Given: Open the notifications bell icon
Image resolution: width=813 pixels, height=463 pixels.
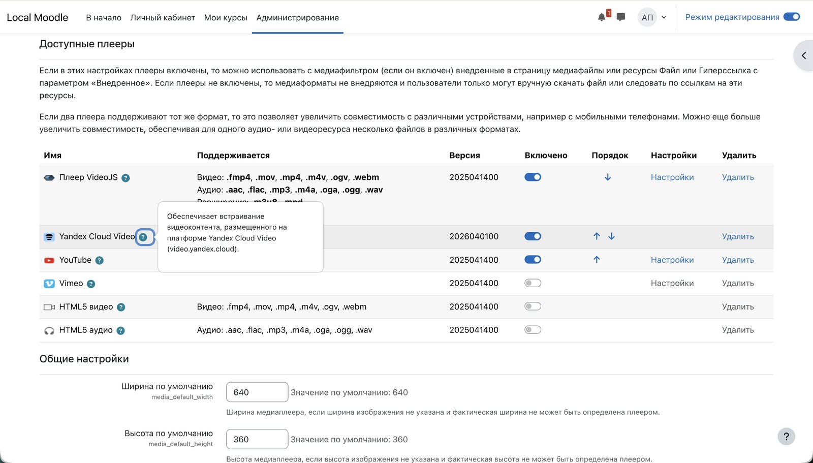Looking at the screenshot, I should pyautogui.click(x=602, y=17).
